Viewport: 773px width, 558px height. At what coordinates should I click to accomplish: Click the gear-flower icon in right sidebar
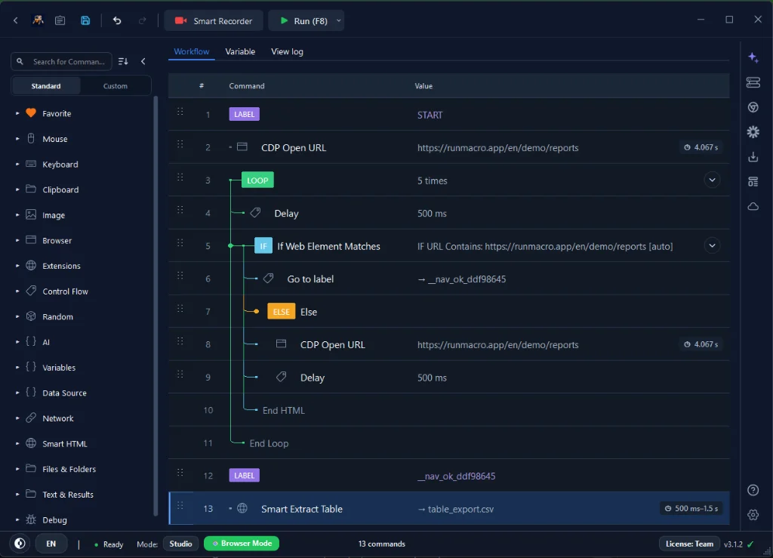point(753,131)
